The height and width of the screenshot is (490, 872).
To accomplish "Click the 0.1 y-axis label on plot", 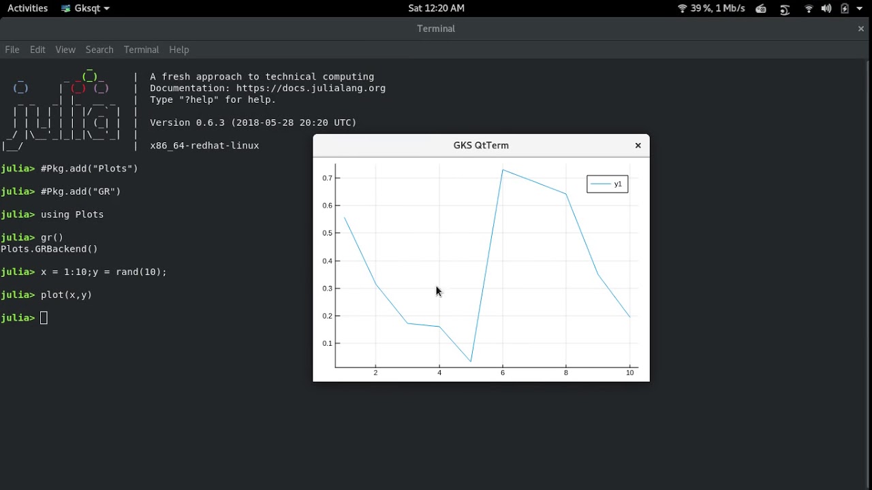I will pos(327,343).
